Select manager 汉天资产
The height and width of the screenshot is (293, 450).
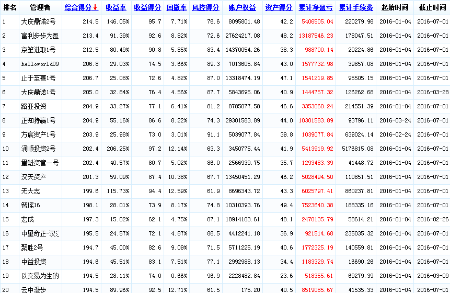[34, 177]
